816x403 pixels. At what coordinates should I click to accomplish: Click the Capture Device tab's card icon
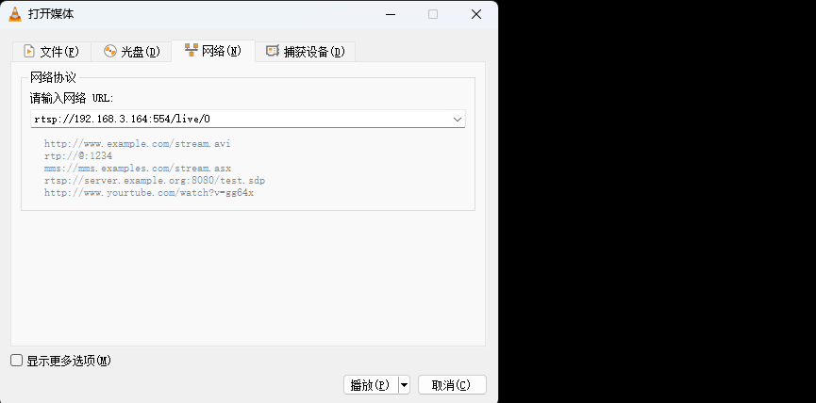click(273, 51)
